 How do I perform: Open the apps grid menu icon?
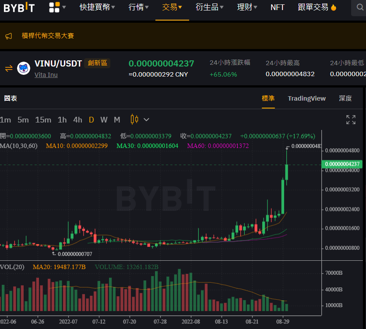(54, 7)
